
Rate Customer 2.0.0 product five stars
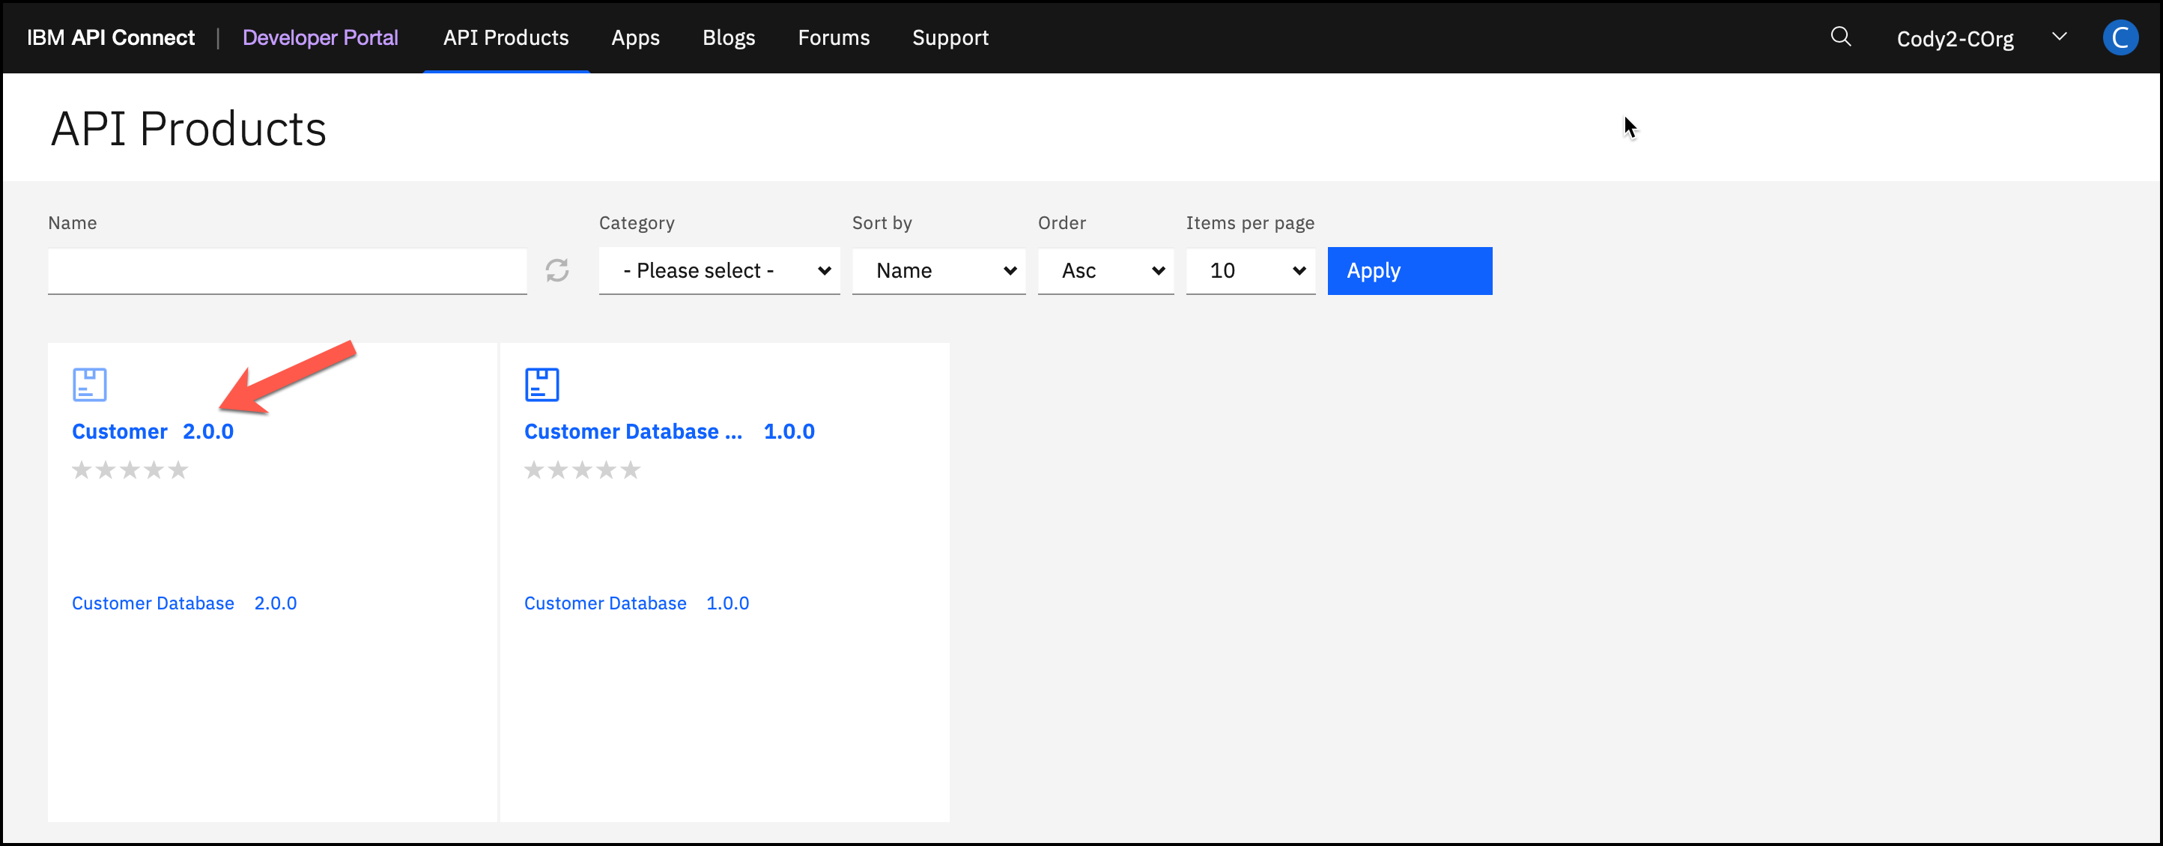pyautogui.click(x=178, y=470)
